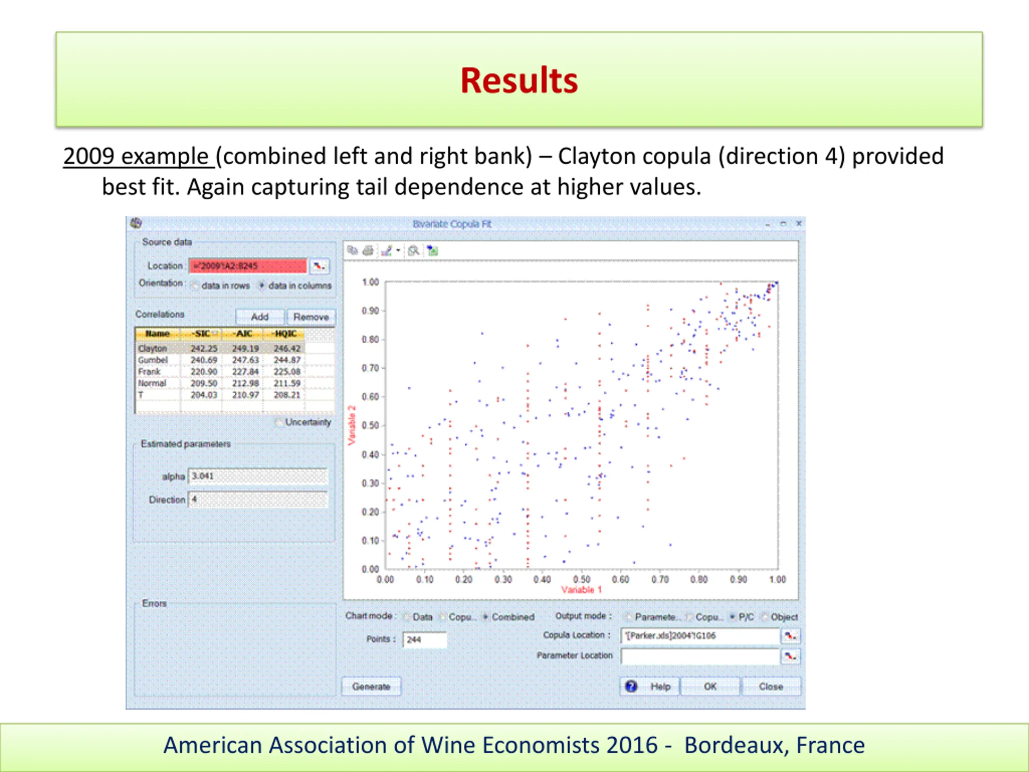The width and height of the screenshot is (1029, 772).
Task: Click the zoom magnifier icon in chart toolbar
Action: [x=413, y=251]
